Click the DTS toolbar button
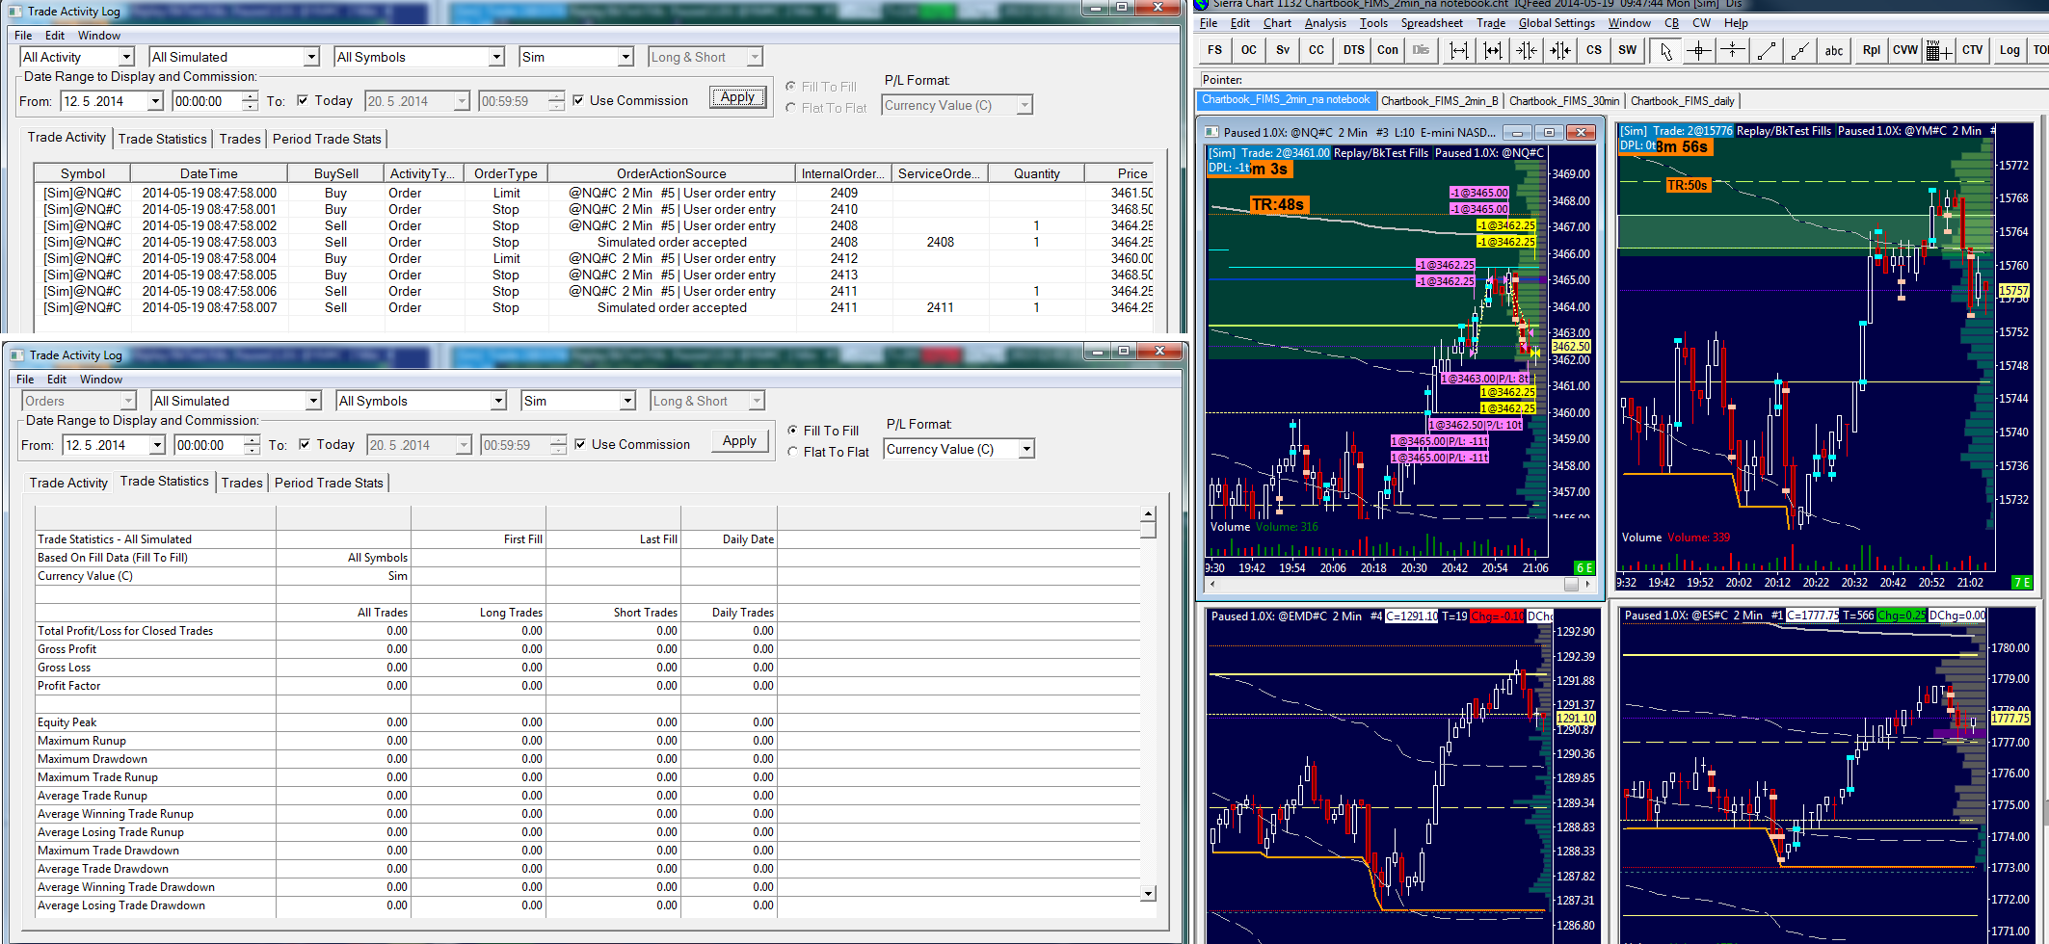Image resolution: width=2049 pixels, height=944 pixels. click(x=1353, y=51)
